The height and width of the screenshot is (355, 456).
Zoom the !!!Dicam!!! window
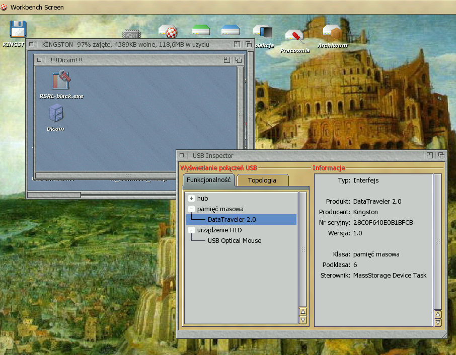click(x=227, y=60)
